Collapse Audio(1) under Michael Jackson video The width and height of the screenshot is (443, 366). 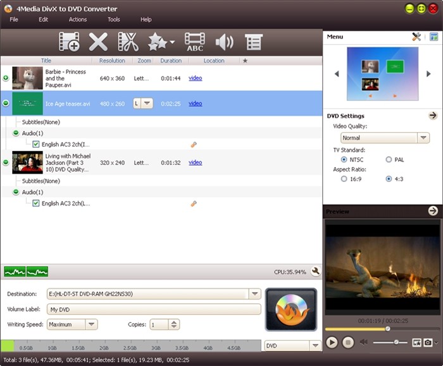(x=16, y=192)
